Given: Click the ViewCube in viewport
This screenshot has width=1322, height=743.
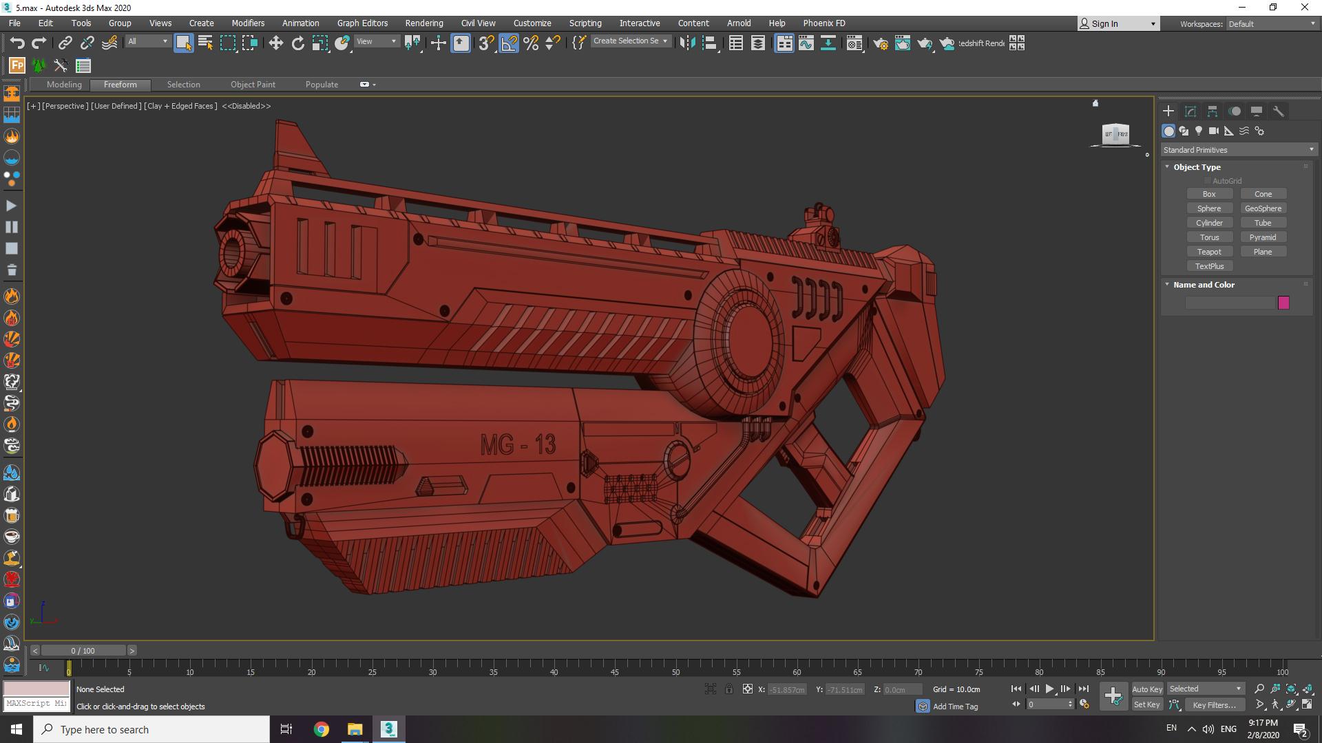Looking at the screenshot, I should [x=1115, y=133].
